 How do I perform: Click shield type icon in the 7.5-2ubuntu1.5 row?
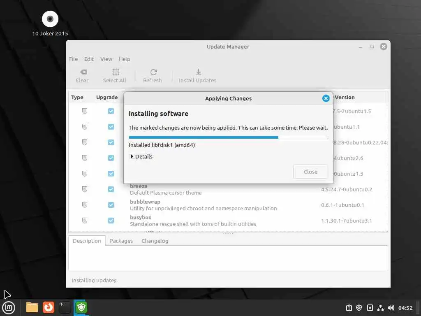(85, 111)
